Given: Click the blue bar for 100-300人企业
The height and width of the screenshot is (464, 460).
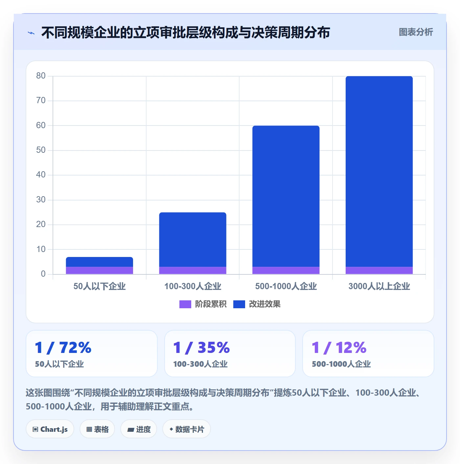Looking at the screenshot, I should click(193, 240).
